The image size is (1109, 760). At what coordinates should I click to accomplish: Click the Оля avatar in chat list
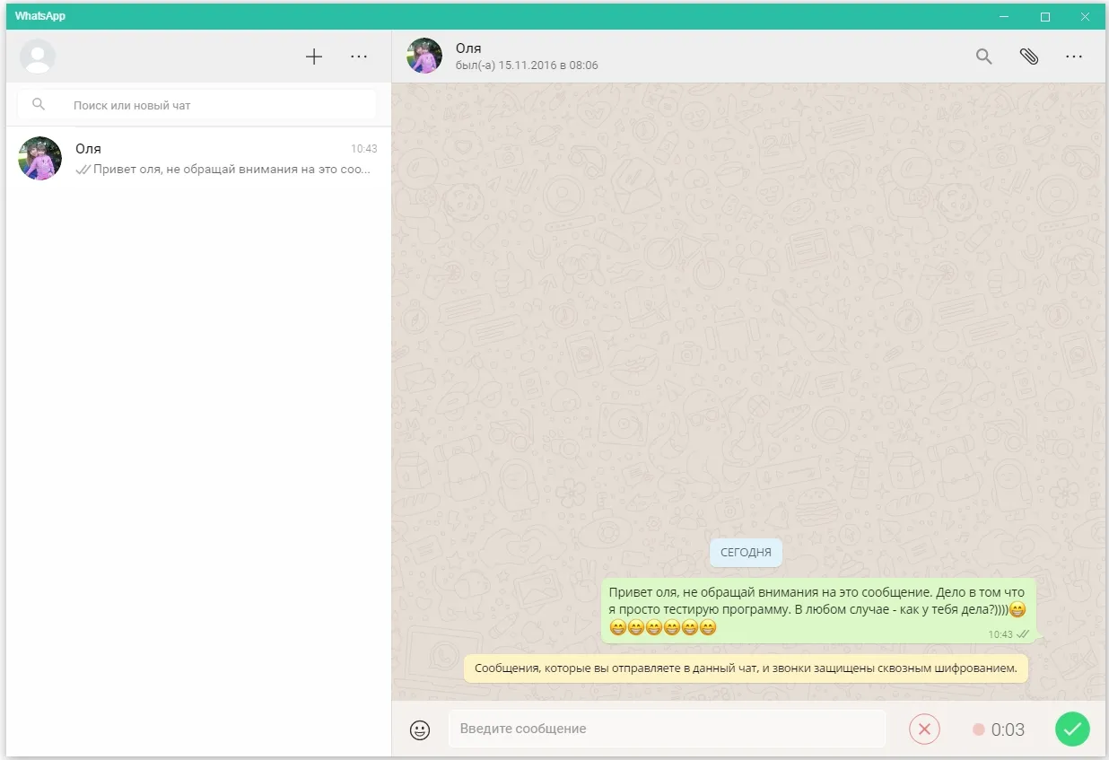point(40,159)
